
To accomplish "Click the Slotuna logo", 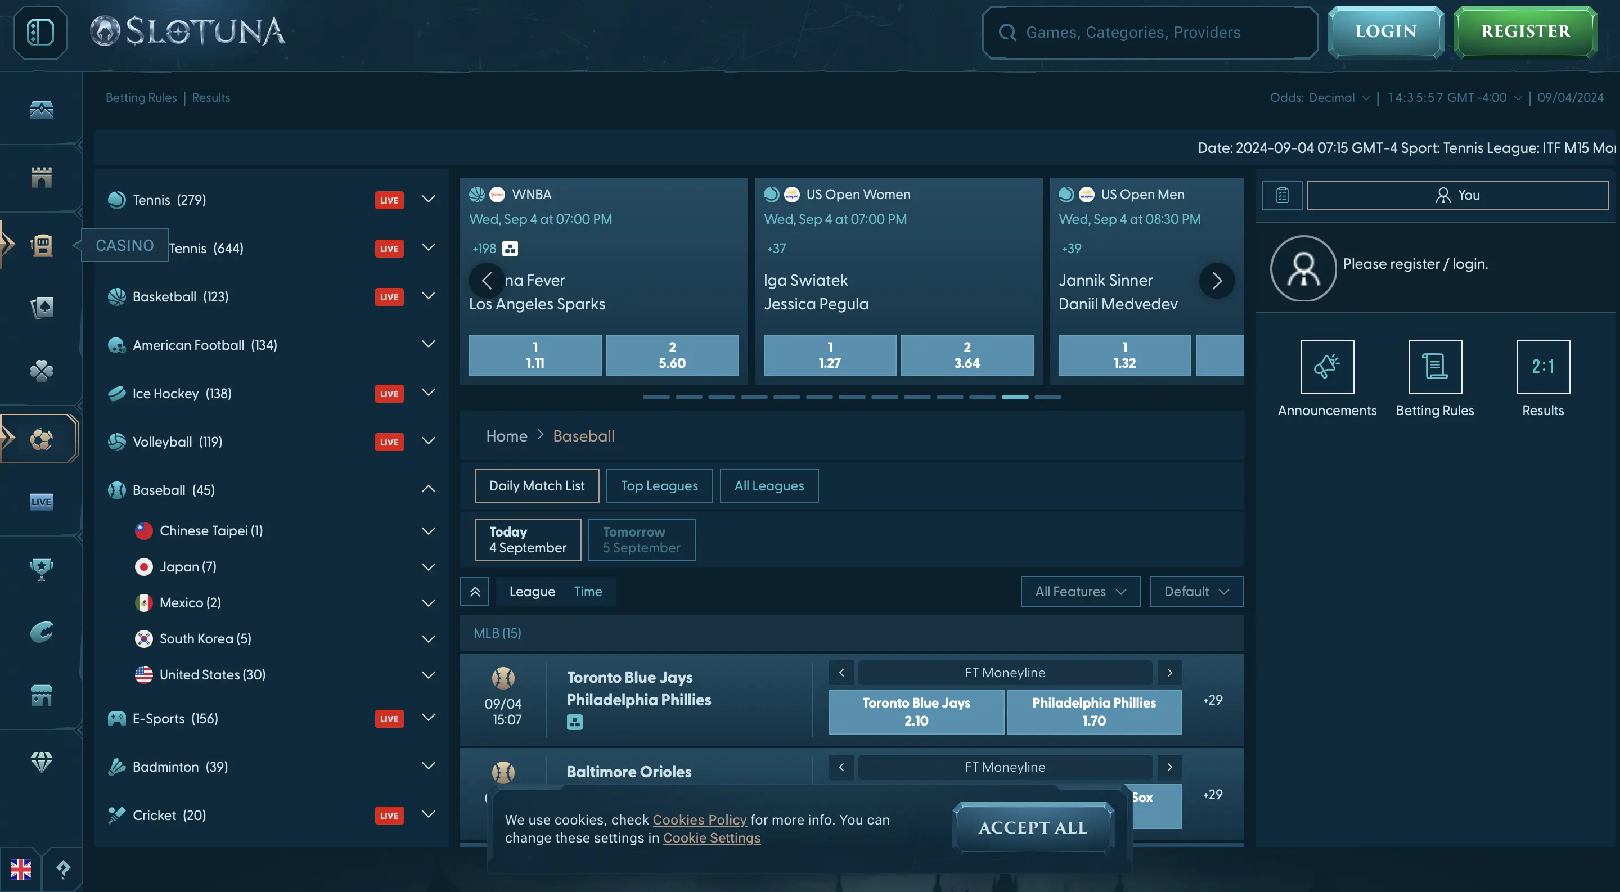I will point(187,31).
